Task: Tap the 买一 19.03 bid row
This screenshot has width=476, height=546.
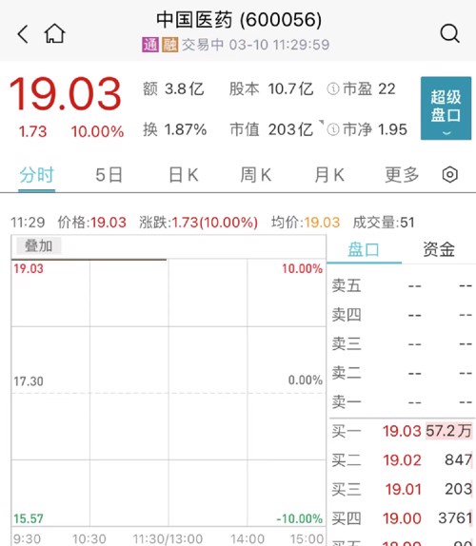Action: [402, 431]
